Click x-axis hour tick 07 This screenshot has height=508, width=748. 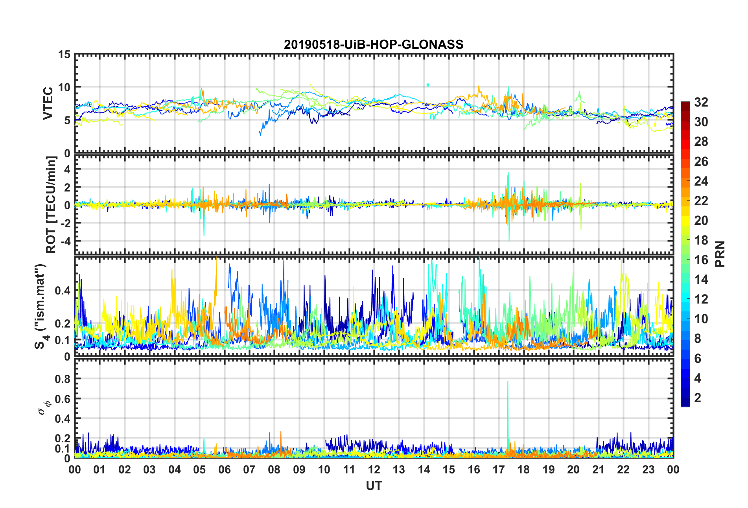click(x=249, y=469)
